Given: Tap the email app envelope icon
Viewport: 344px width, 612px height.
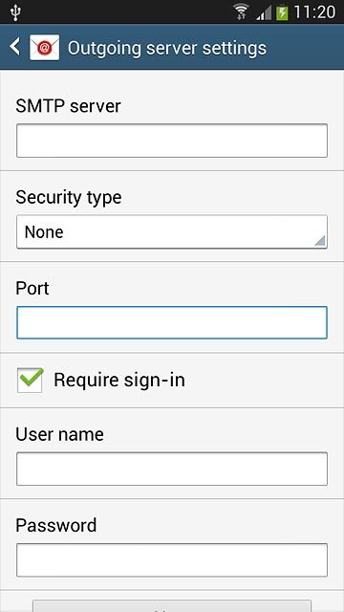Looking at the screenshot, I should click(x=45, y=47).
